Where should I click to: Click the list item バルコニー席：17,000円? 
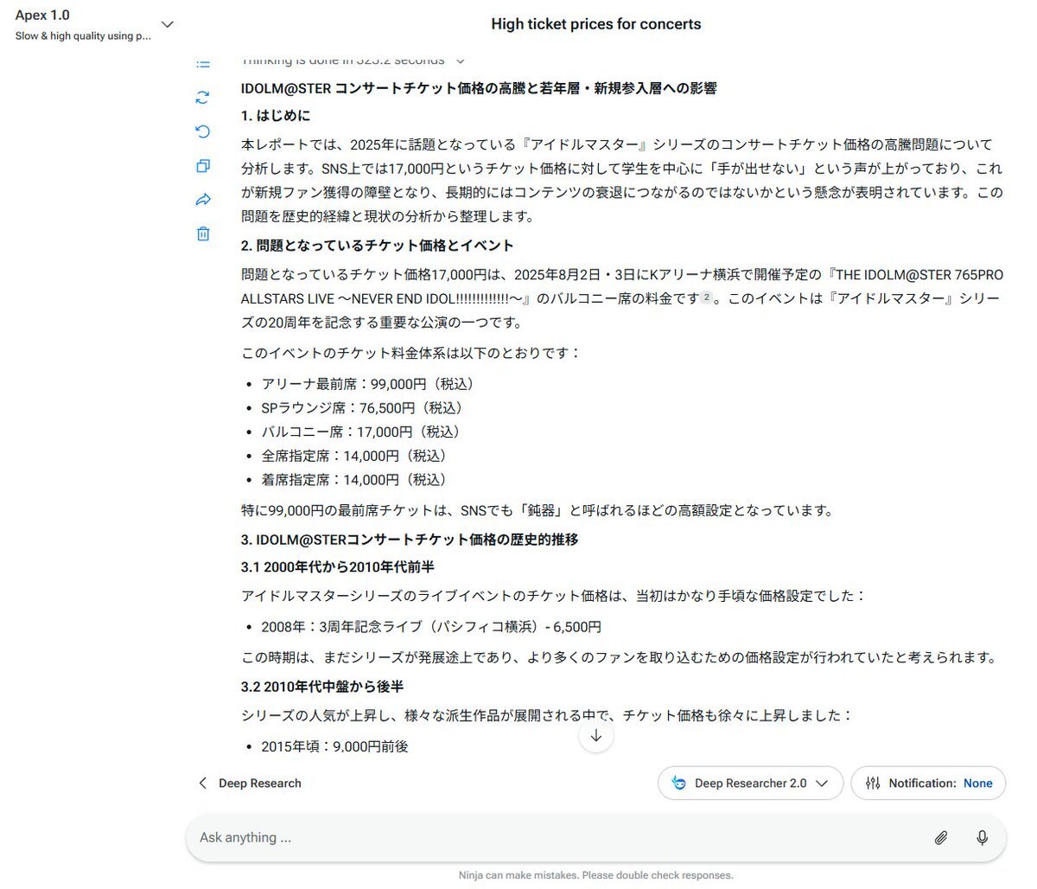[361, 432]
